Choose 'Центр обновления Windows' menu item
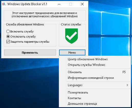Viewport: 132px width, 108px height. point(95,59)
